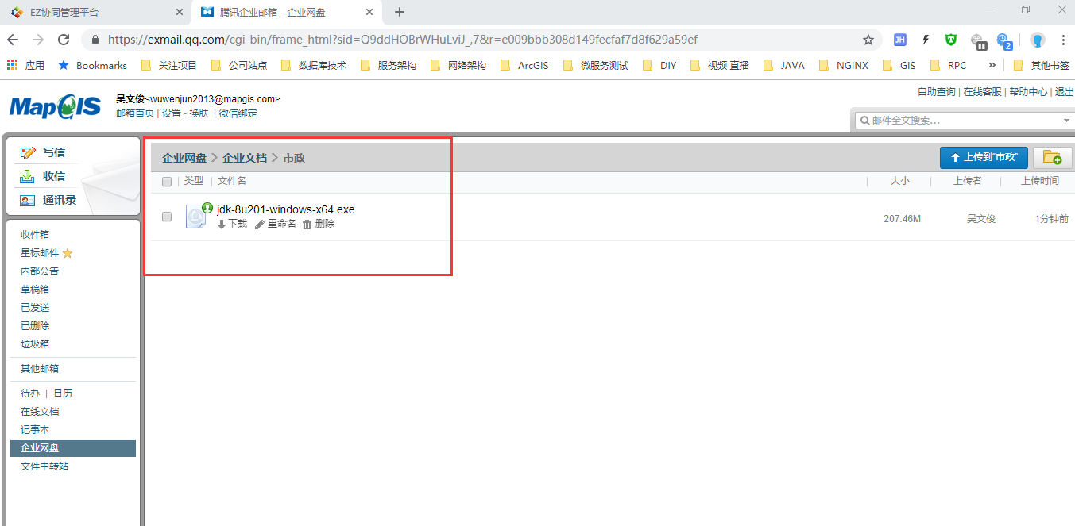This screenshot has height=526, width=1075.
Task: Click the new folder icon beside the upload button
Action: pyautogui.click(x=1052, y=157)
